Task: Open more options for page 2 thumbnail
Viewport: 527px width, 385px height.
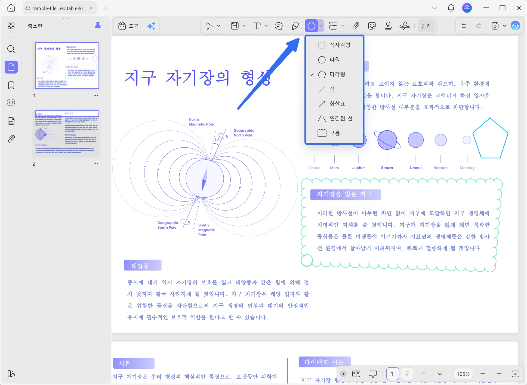Action: click(95, 164)
